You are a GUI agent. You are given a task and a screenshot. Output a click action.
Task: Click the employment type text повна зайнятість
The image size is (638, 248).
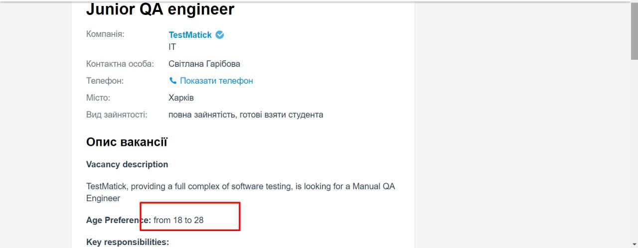[x=201, y=115]
